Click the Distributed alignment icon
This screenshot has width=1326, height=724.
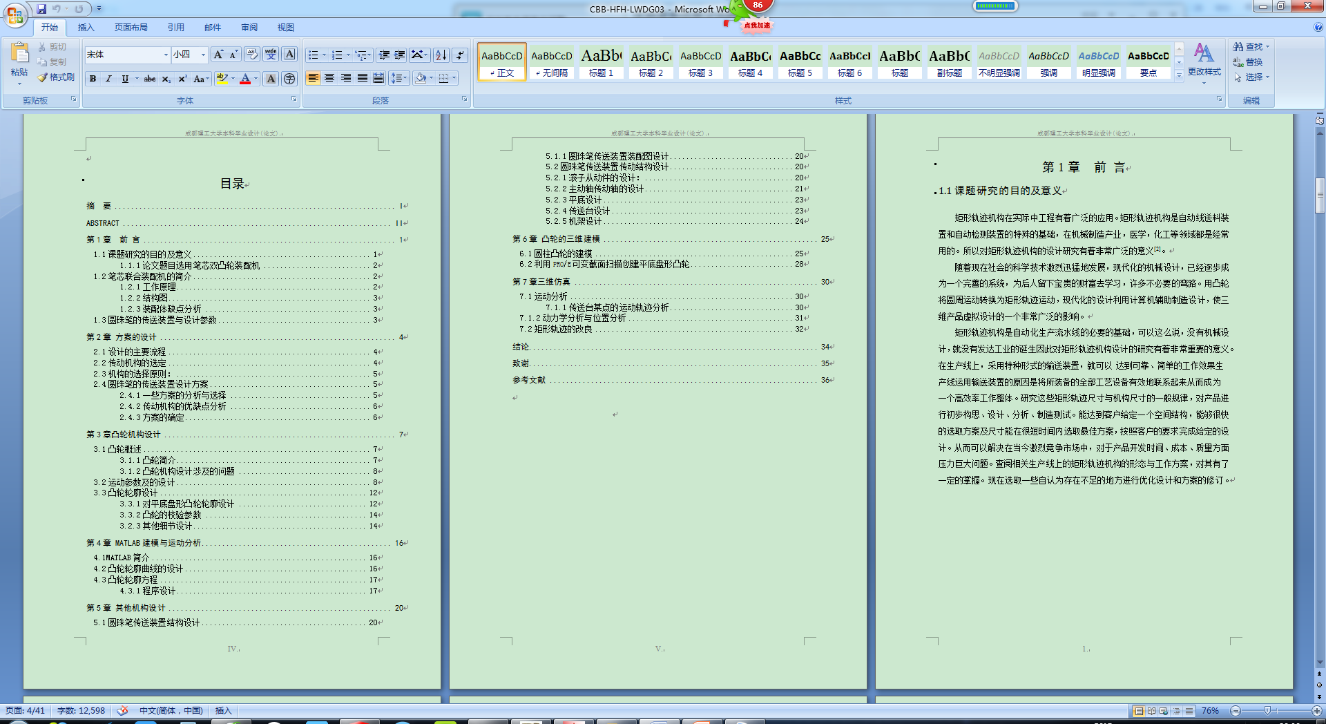pos(378,78)
